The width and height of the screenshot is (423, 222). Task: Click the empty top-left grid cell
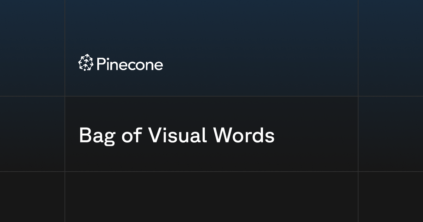[x=32, y=48]
